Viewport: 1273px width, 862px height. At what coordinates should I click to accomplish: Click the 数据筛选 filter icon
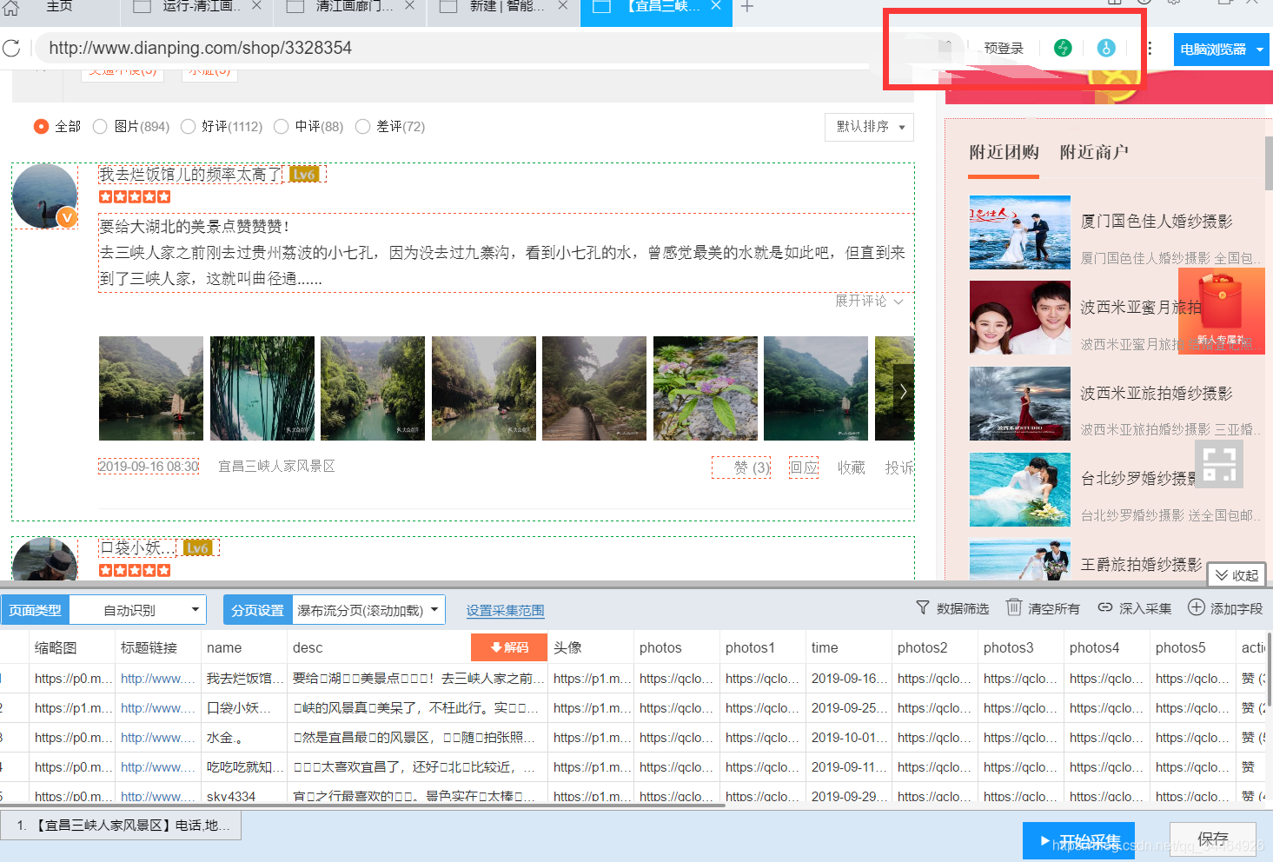click(923, 607)
